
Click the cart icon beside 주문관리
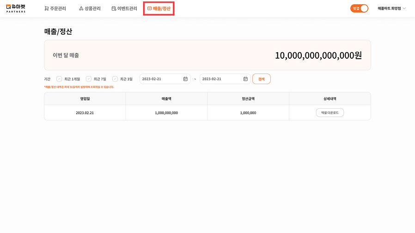pos(47,8)
